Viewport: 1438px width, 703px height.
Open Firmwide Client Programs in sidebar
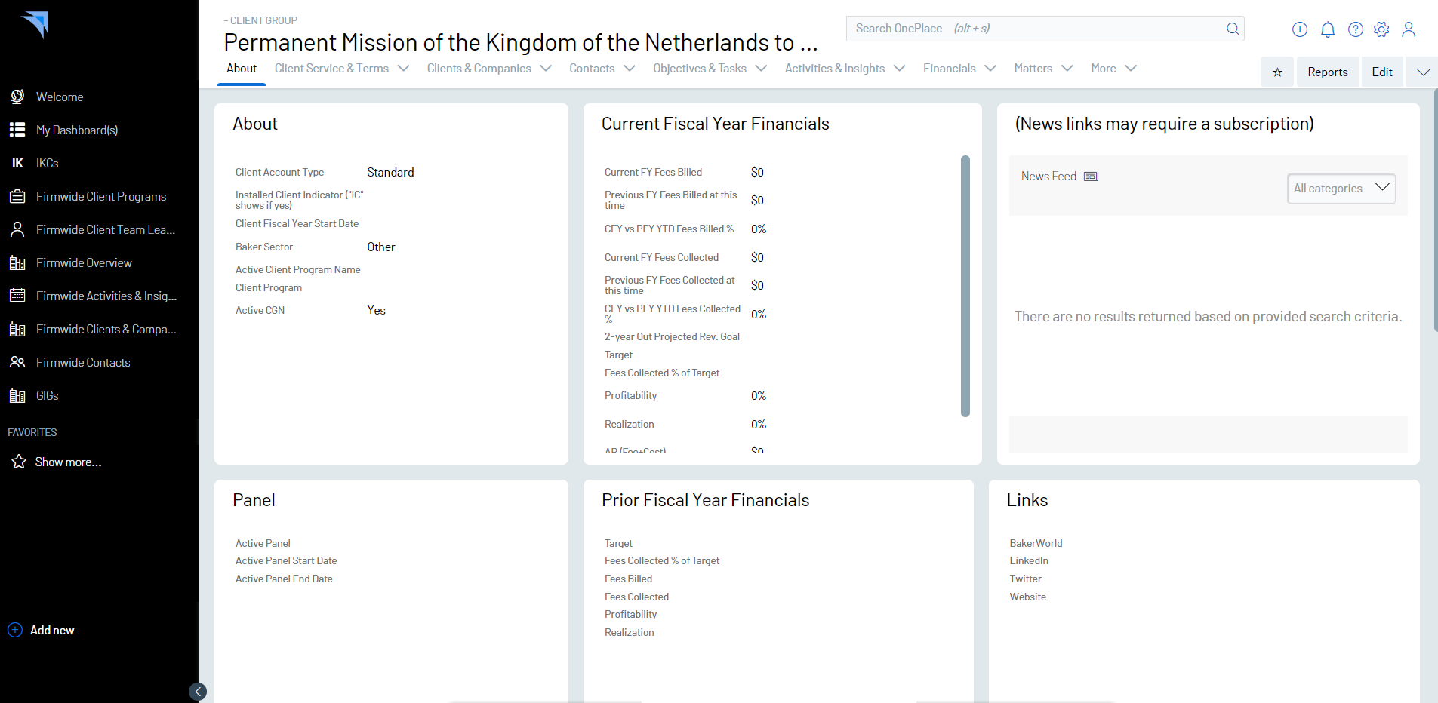tap(101, 197)
